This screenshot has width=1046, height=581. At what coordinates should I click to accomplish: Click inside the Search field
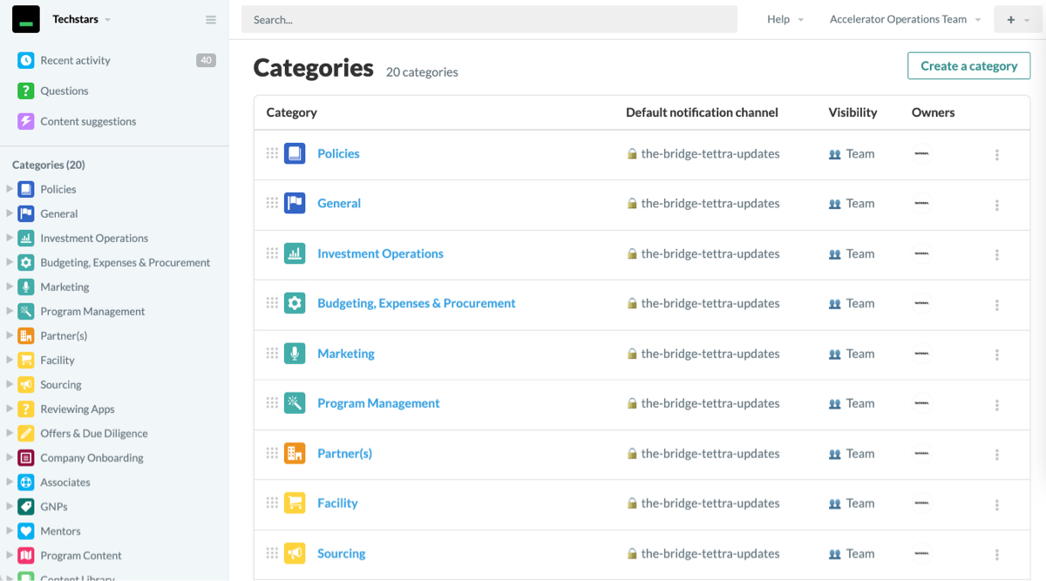tap(488, 19)
